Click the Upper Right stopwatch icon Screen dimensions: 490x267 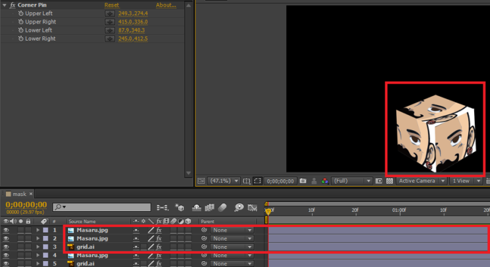21,22
